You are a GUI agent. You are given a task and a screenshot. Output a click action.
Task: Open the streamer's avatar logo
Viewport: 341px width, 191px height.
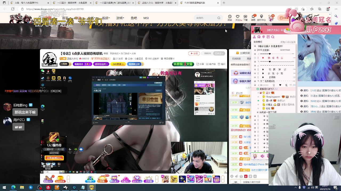pyautogui.click(x=50, y=59)
